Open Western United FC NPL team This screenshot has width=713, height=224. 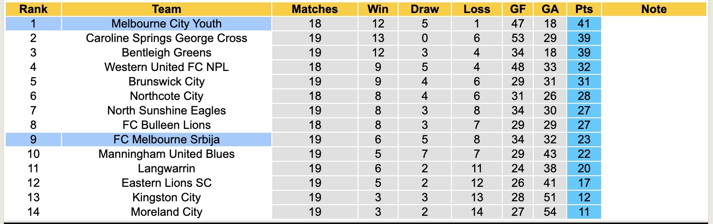(x=166, y=67)
